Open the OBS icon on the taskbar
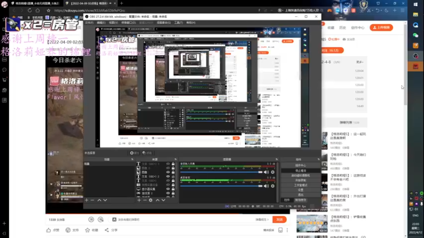The image size is (424, 238). [416, 56]
